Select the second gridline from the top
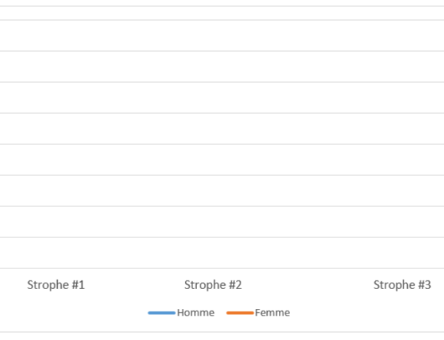444x340 pixels. pos(222,51)
